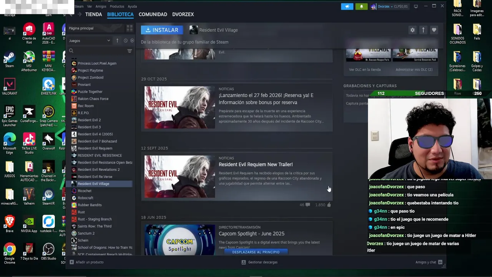
Task: Add game to favorites heart icon
Action: 434,30
